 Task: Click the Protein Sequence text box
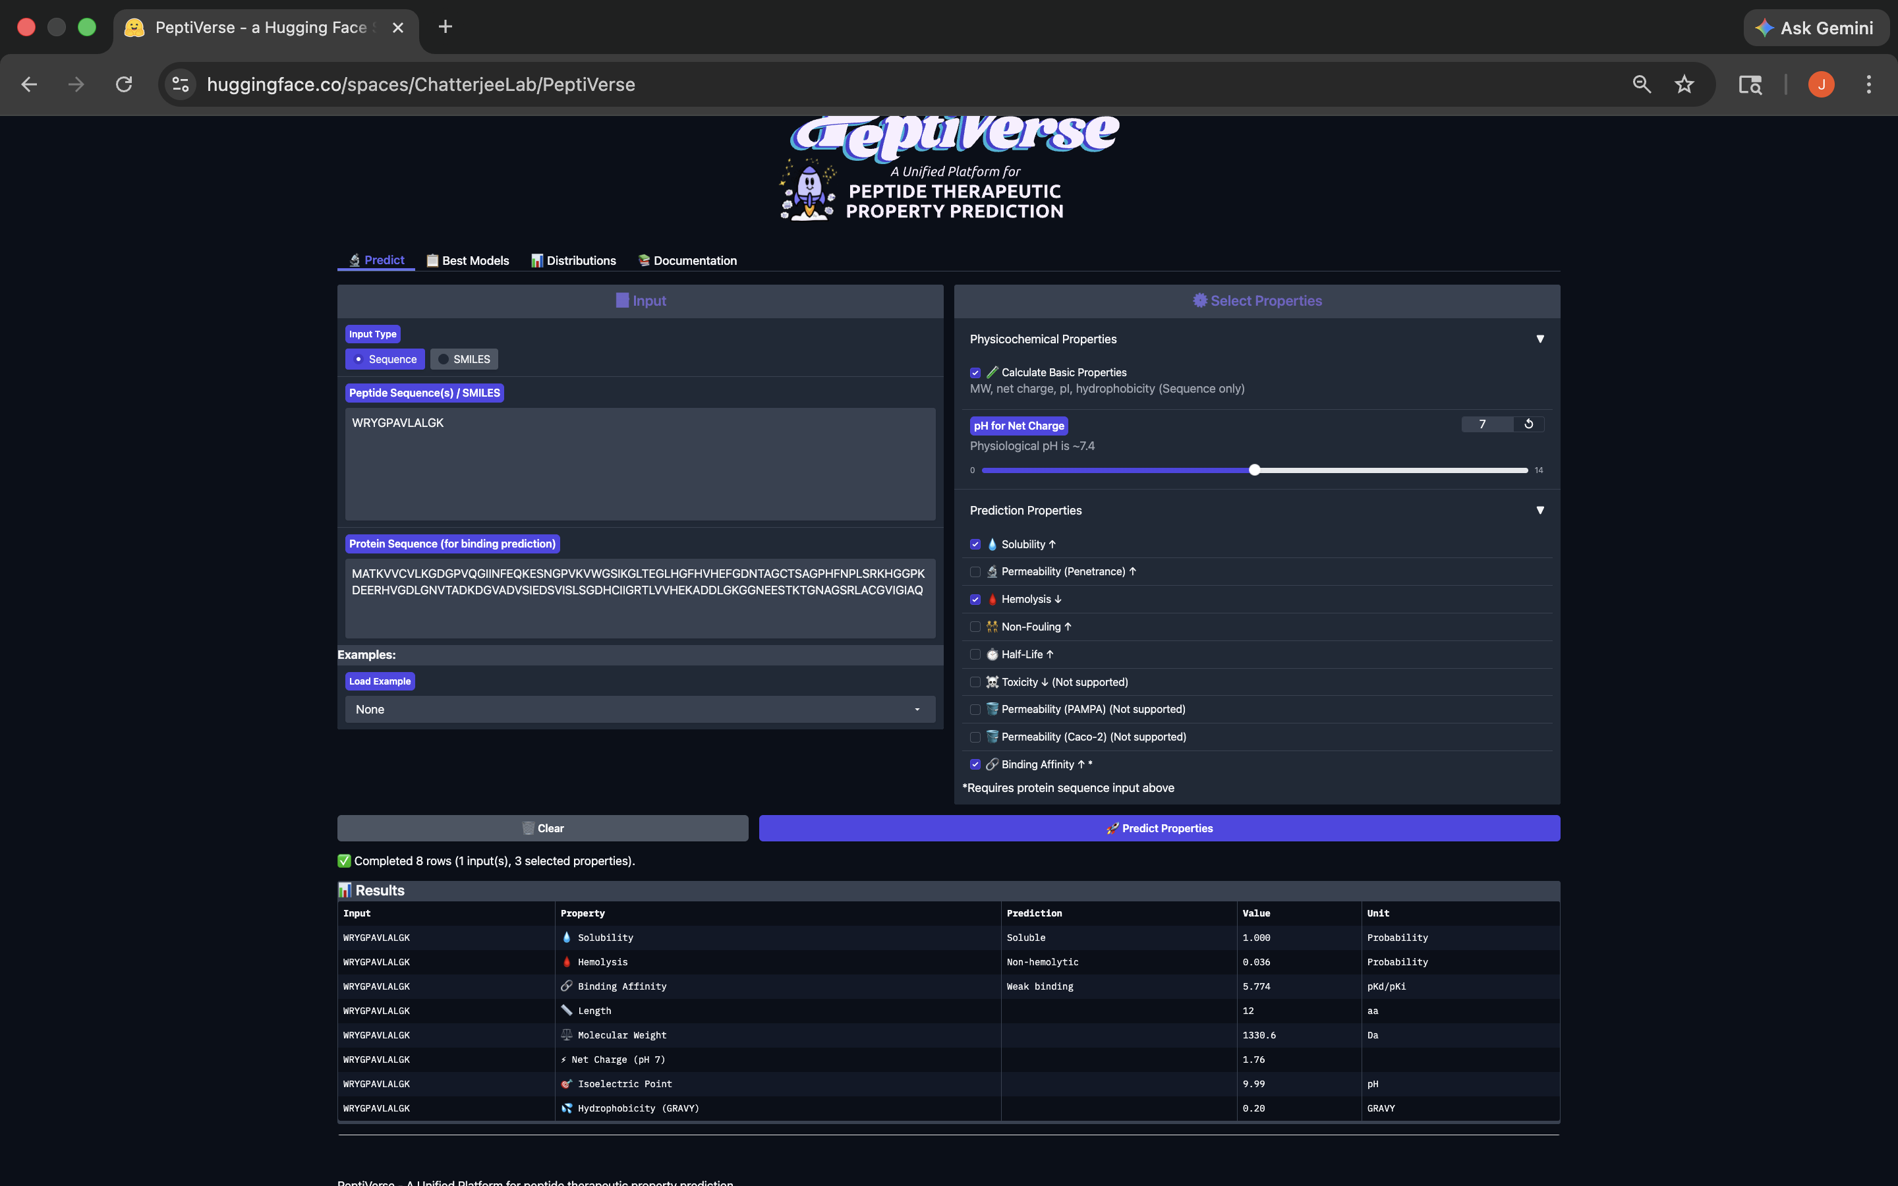coord(640,598)
